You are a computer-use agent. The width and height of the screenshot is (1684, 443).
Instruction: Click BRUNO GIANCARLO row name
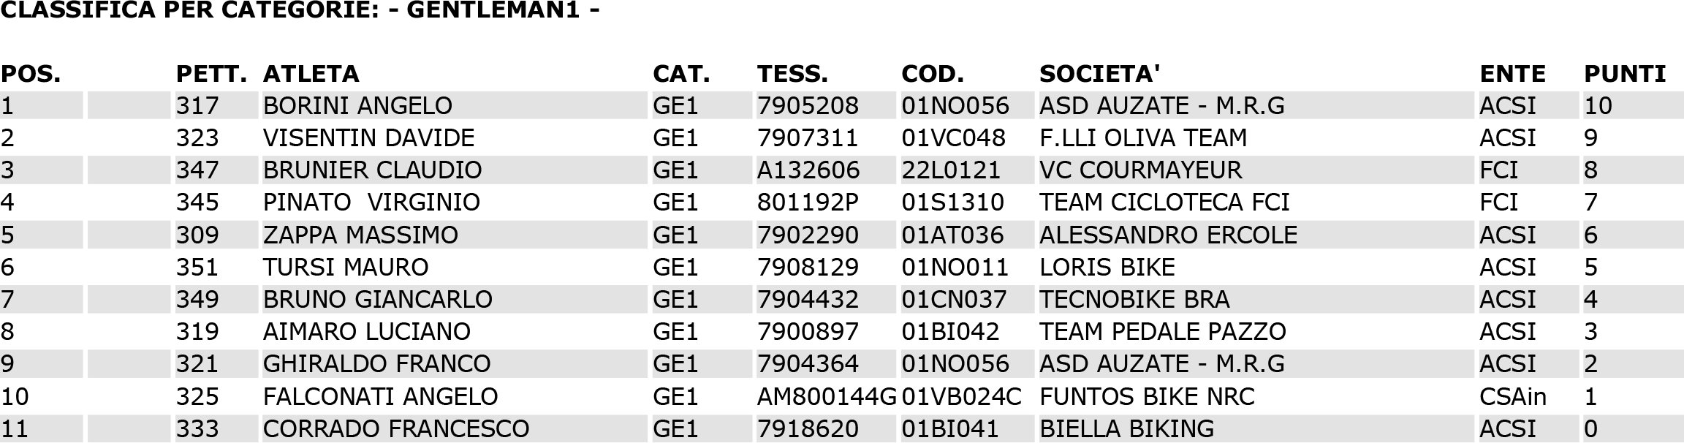pyautogui.click(x=377, y=300)
